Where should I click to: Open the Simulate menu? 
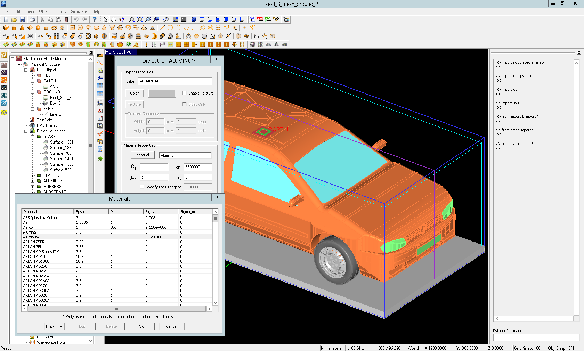[x=79, y=11]
